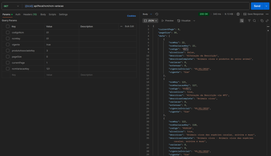Image resolution: width=271 pixels, height=156 pixels.
Task: Open the Cookies link
Action: pos(131,16)
